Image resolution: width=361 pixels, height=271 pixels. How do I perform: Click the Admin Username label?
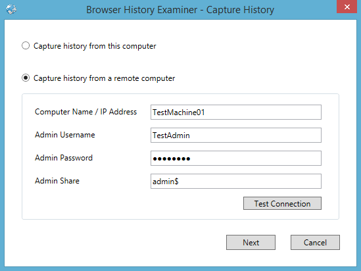coord(65,135)
